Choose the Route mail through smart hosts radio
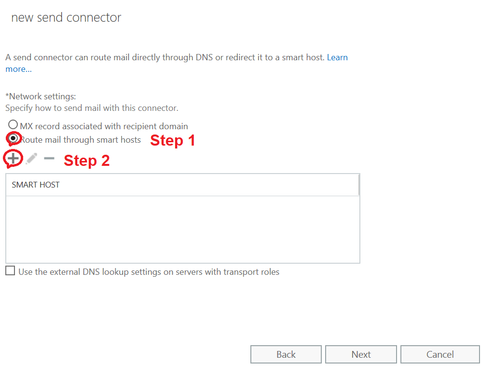The width and height of the screenshot is (494, 377). (x=13, y=138)
